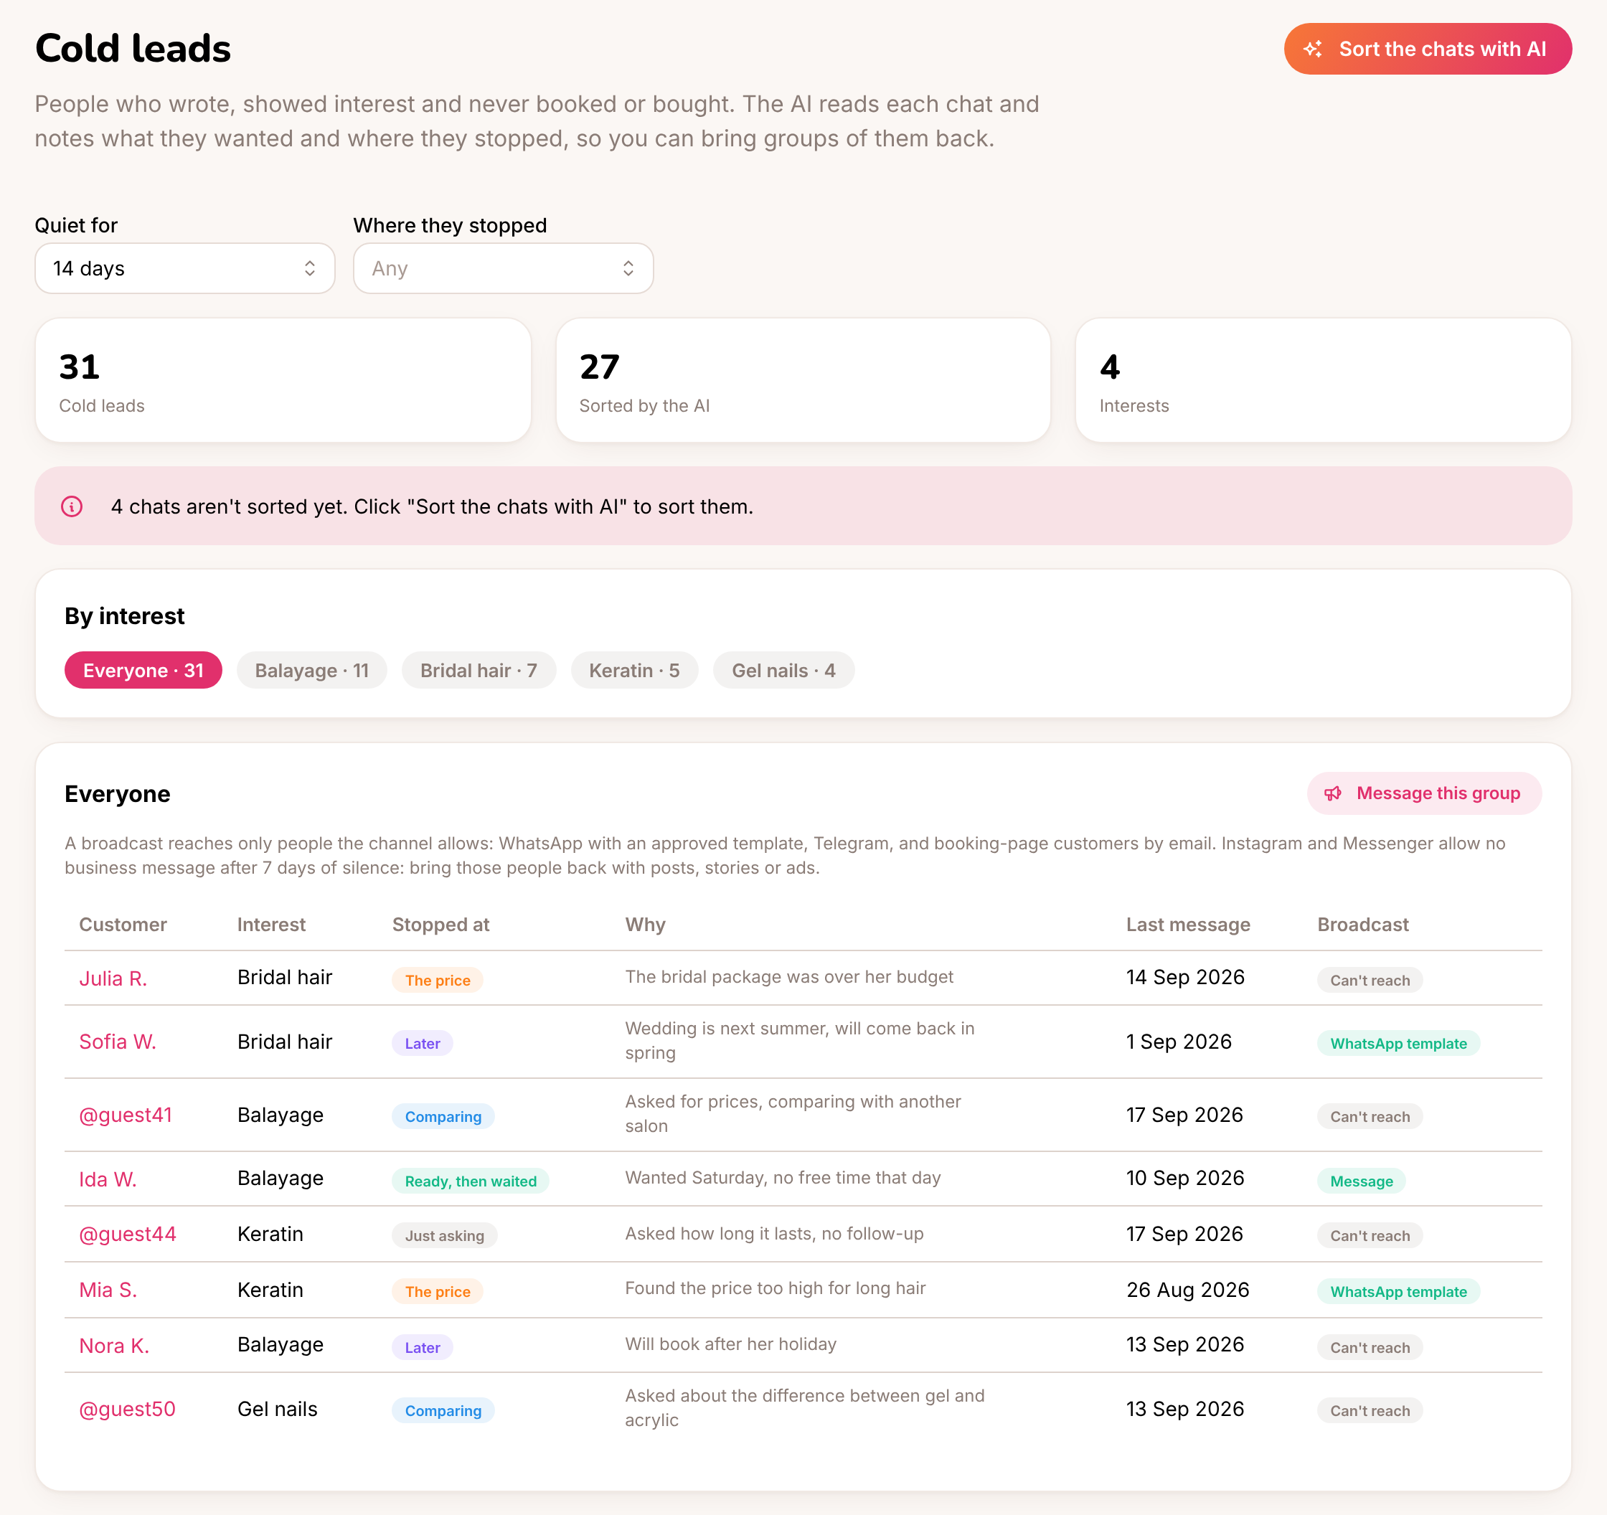The height and width of the screenshot is (1515, 1607).
Task: Click Sort the chats with AI button
Action: click(1428, 49)
